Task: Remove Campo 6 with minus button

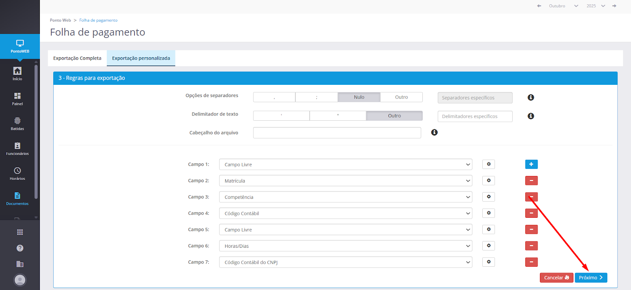Action: tap(531, 245)
